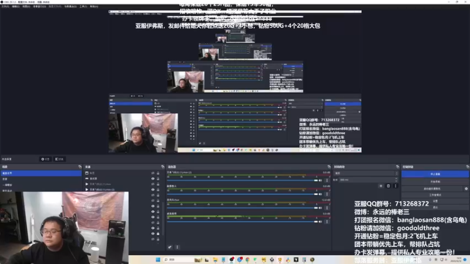Adjust 桌面音频 blue volume slider
The height and width of the screenshot is (264, 470).
click(x=242, y=222)
